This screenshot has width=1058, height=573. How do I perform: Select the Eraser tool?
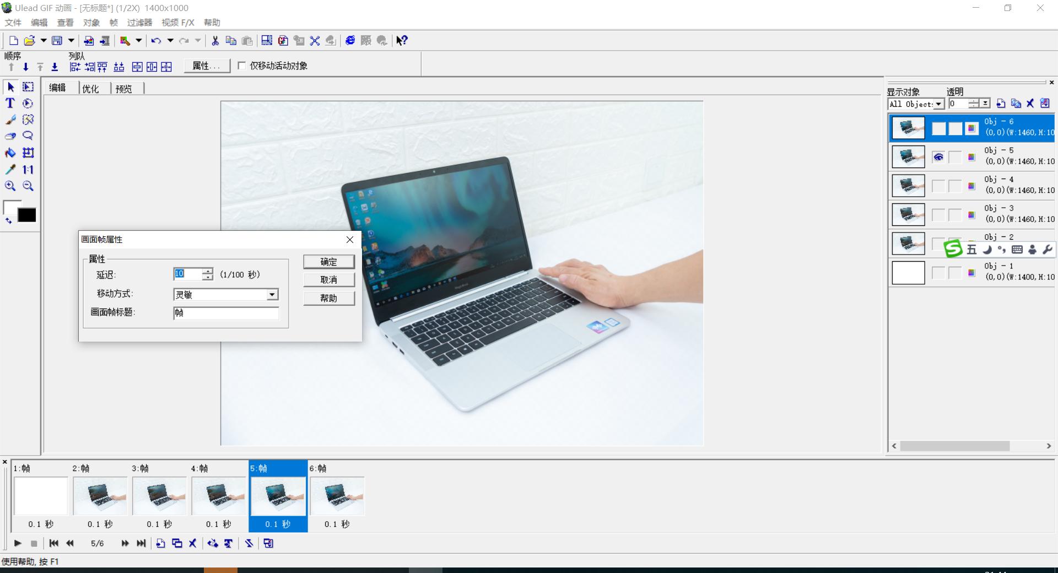[x=10, y=136]
